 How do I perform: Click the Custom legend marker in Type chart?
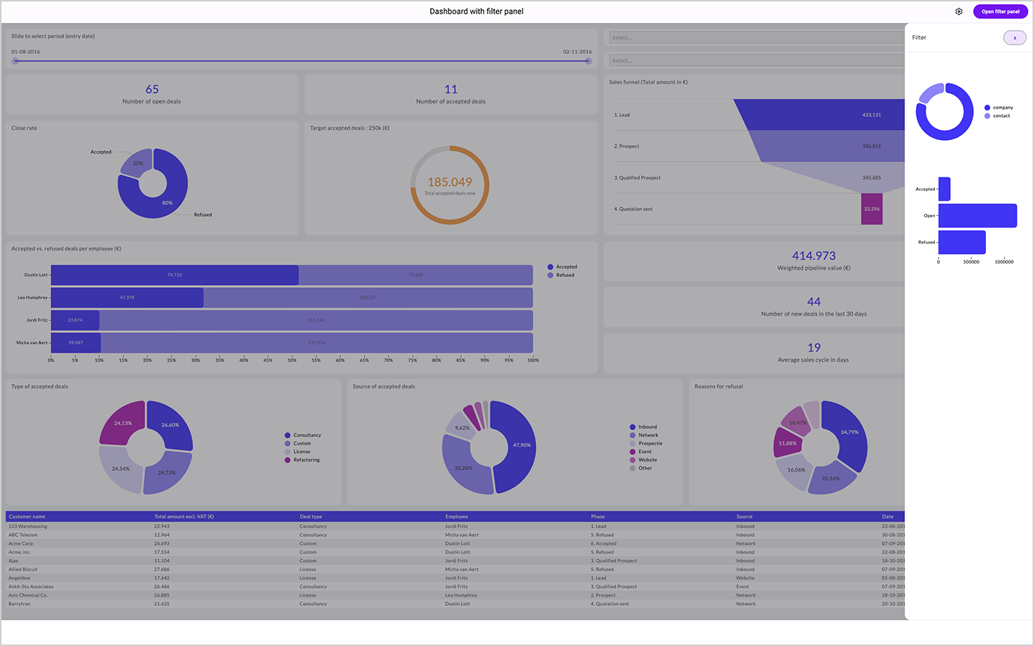pyautogui.click(x=287, y=443)
